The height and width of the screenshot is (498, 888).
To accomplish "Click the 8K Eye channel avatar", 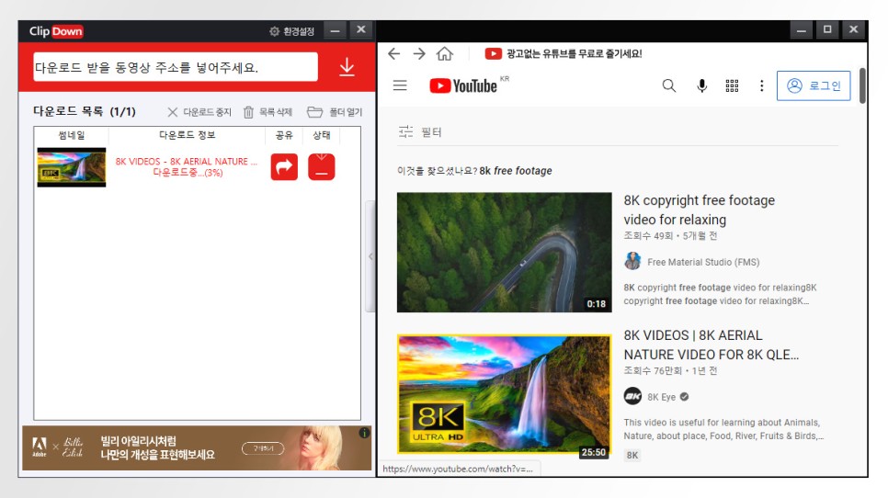I will (632, 396).
